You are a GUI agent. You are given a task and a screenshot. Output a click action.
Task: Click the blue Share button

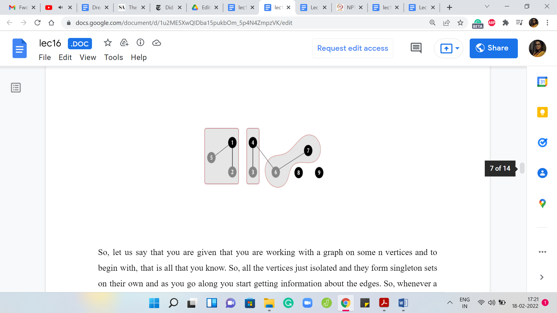(493, 48)
